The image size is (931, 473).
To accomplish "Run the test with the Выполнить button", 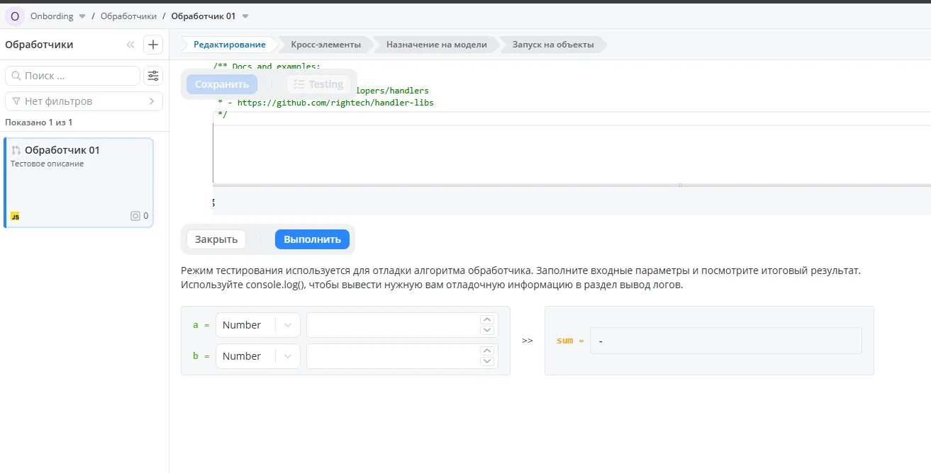I will point(312,239).
